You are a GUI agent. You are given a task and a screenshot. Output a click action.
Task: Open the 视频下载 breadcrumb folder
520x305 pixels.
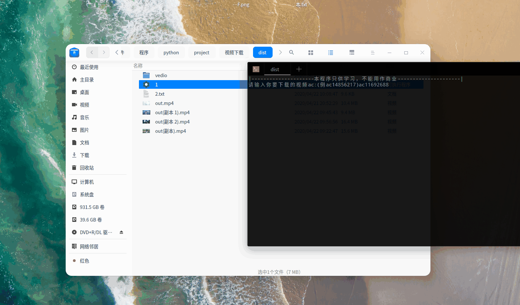[234, 53]
